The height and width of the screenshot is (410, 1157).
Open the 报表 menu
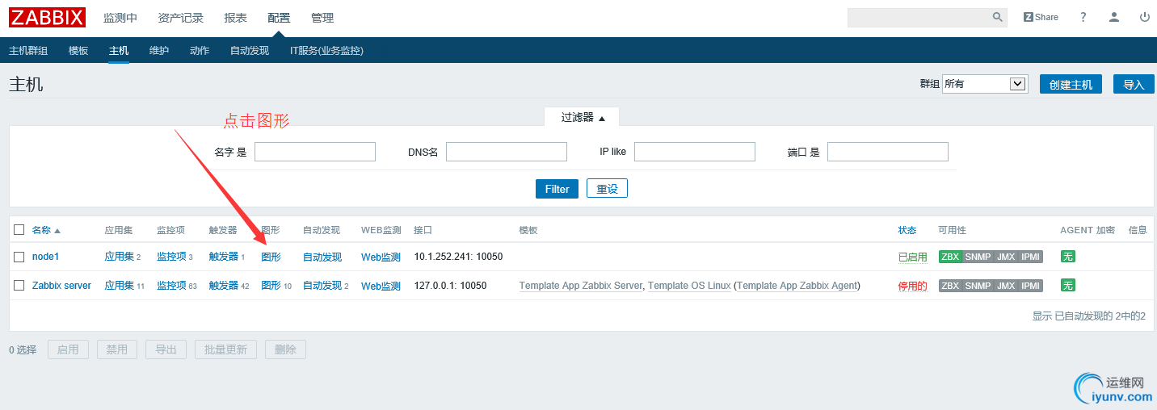(x=236, y=18)
